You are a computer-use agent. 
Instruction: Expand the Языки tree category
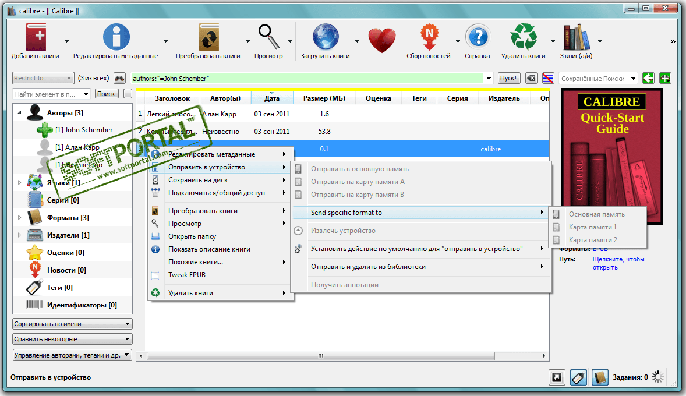point(19,183)
